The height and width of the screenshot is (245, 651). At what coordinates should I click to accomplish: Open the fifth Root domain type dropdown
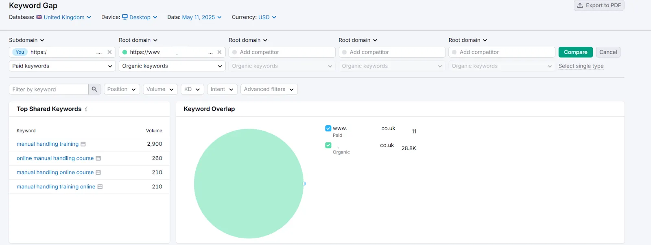tap(467, 40)
